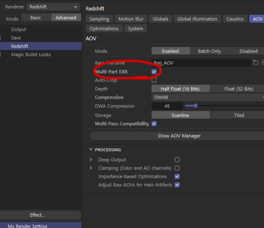Screen dimensions: 264x228
Task: Toggle Multi-Pass Compatibility checkbox
Action: (x=154, y=124)
